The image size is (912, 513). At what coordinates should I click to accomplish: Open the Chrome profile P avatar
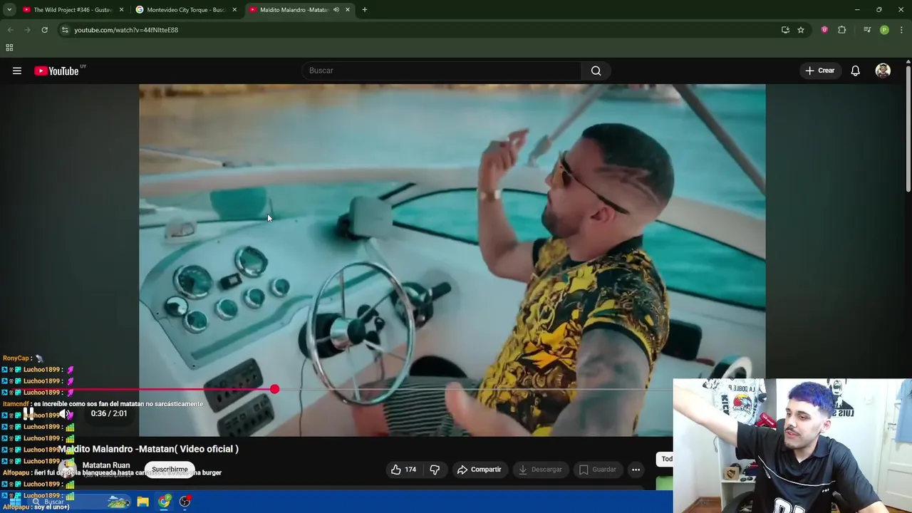pos(884,30)
